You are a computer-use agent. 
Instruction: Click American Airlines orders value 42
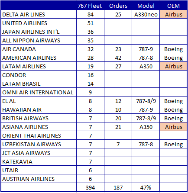tap(118, 58)
